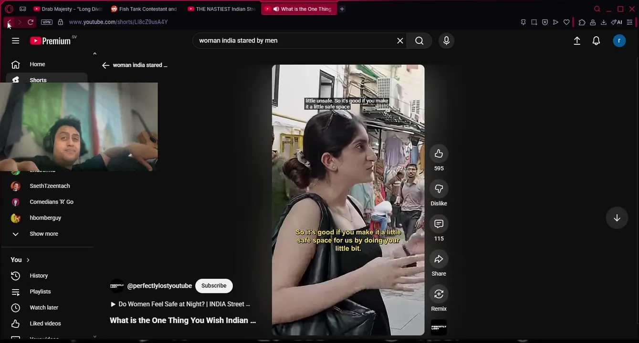Screen dimensions: 639x343
Task: Open the ad blocker shield icon
Action: pos(545,22)
